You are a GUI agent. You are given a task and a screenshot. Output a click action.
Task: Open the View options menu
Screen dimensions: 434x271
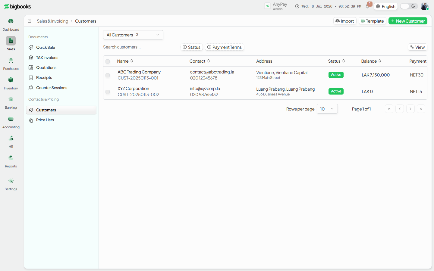coord(417,47)
